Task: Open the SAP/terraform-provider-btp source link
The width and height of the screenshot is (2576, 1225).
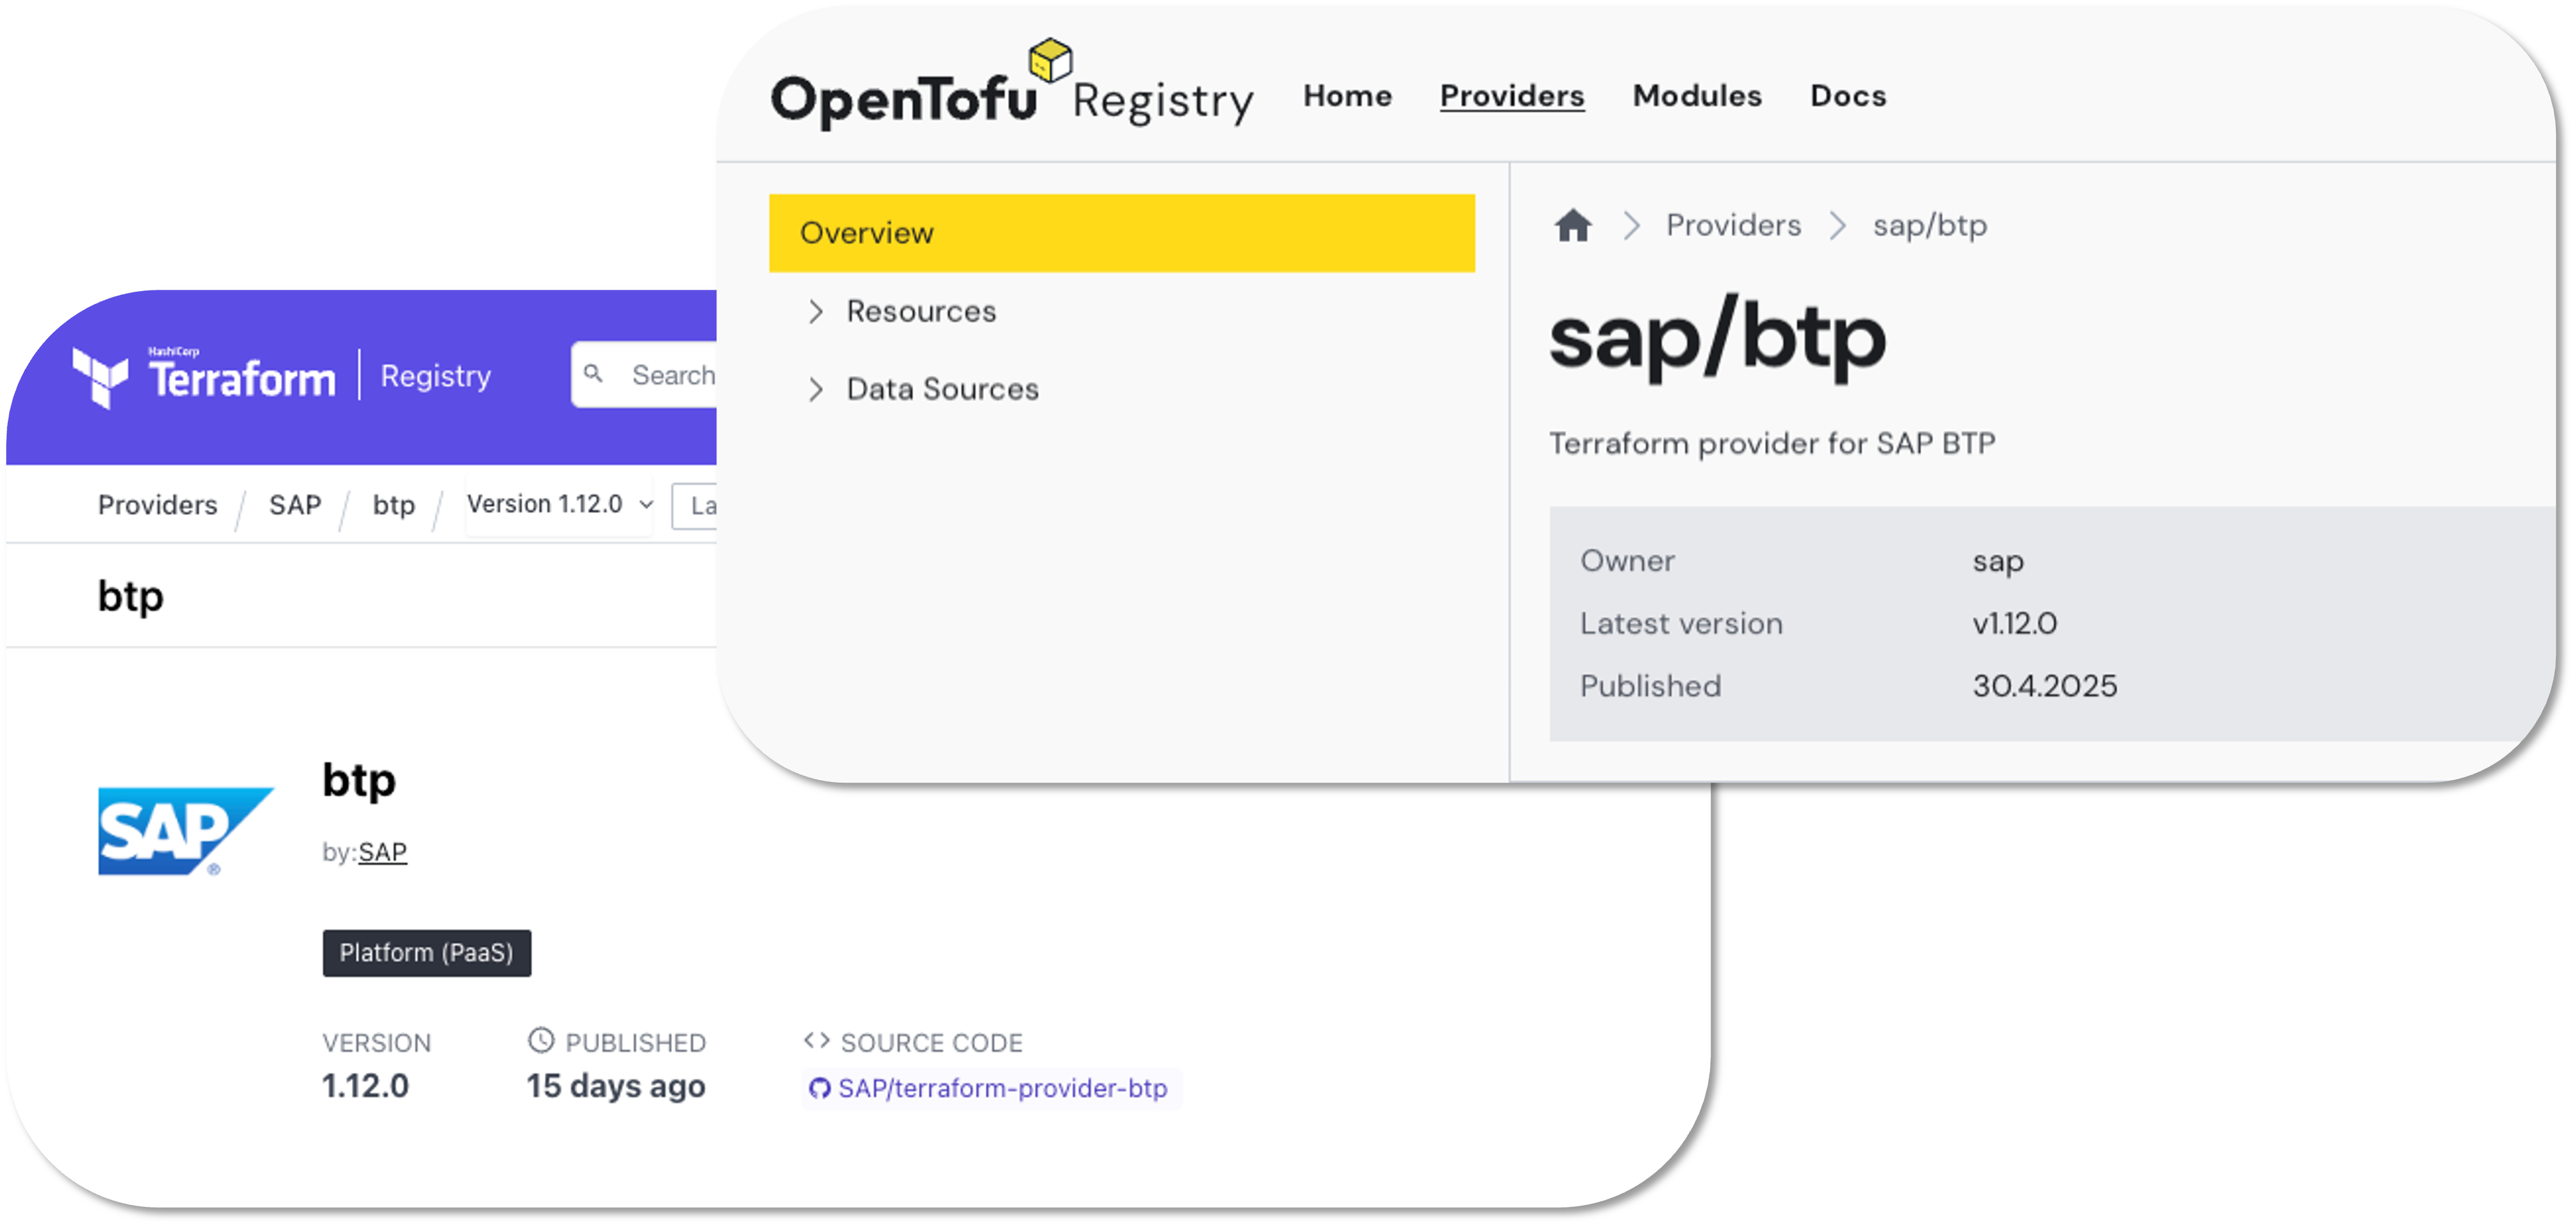Action: click(1002, 1088)
